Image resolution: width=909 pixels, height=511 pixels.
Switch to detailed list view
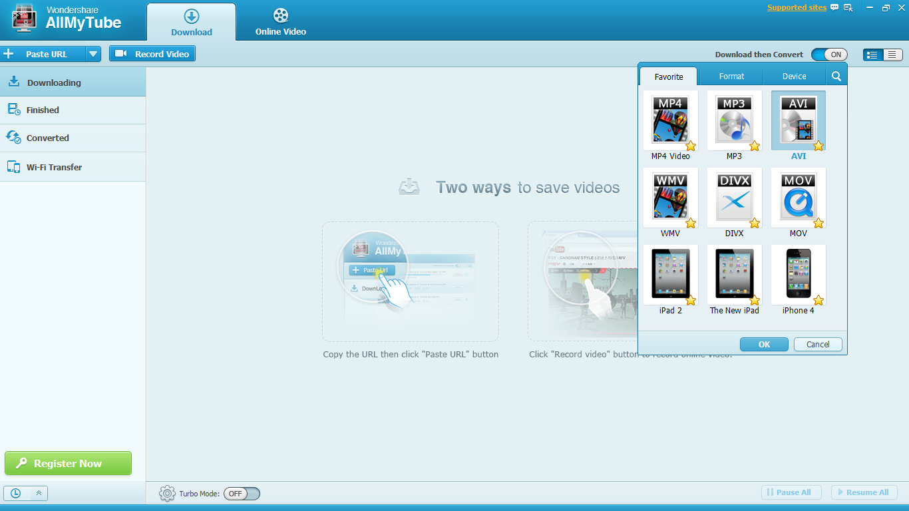coord(873,55)
